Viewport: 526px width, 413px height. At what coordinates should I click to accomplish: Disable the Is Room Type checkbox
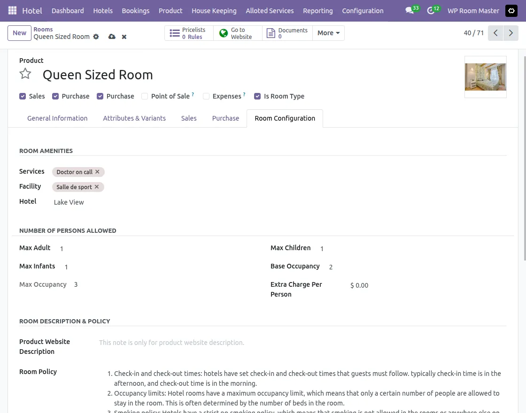(x=257, y=96)
